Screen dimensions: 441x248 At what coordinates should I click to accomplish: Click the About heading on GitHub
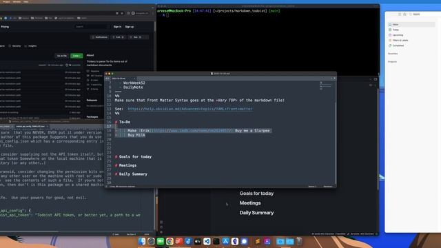click(90, 55)
